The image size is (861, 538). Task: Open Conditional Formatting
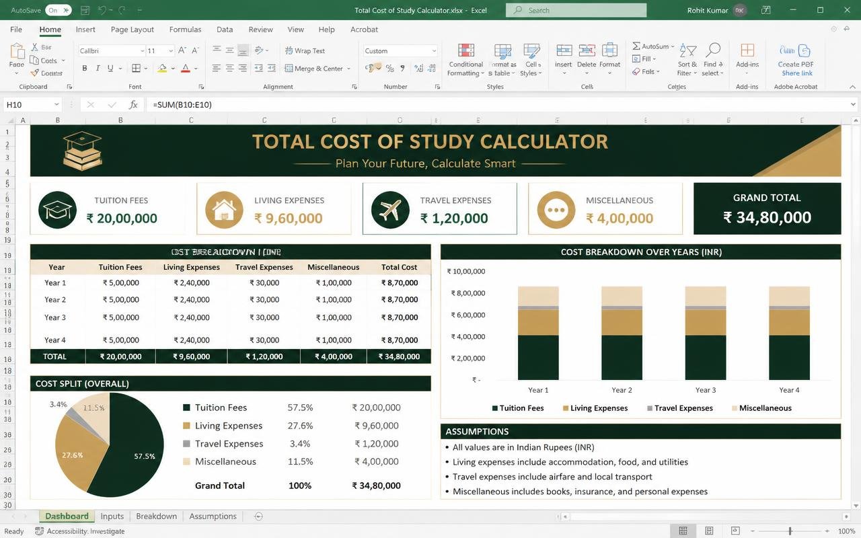(465, 59)
